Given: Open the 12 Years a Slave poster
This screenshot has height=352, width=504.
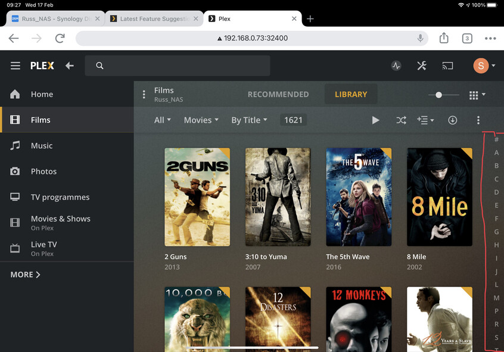Looking at the screenshot, I should click(440, 319).
